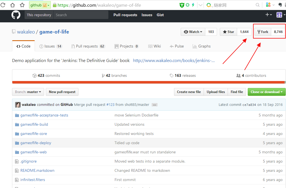Image resolution: width=286 pixels, height=188 pixels.
Task: Open This repository search scope
Action: coord(39,15)
